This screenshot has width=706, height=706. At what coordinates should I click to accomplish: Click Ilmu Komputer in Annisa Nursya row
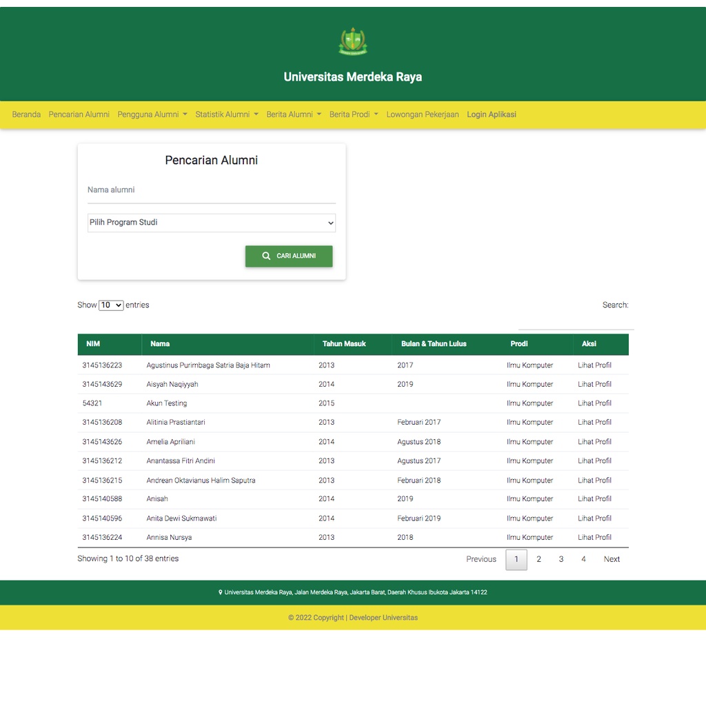click(x=529, y=537)
